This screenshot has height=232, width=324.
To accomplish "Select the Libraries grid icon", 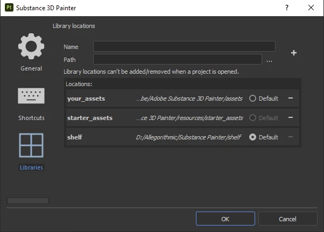I will pyautogui.click(x=31, y=145).
